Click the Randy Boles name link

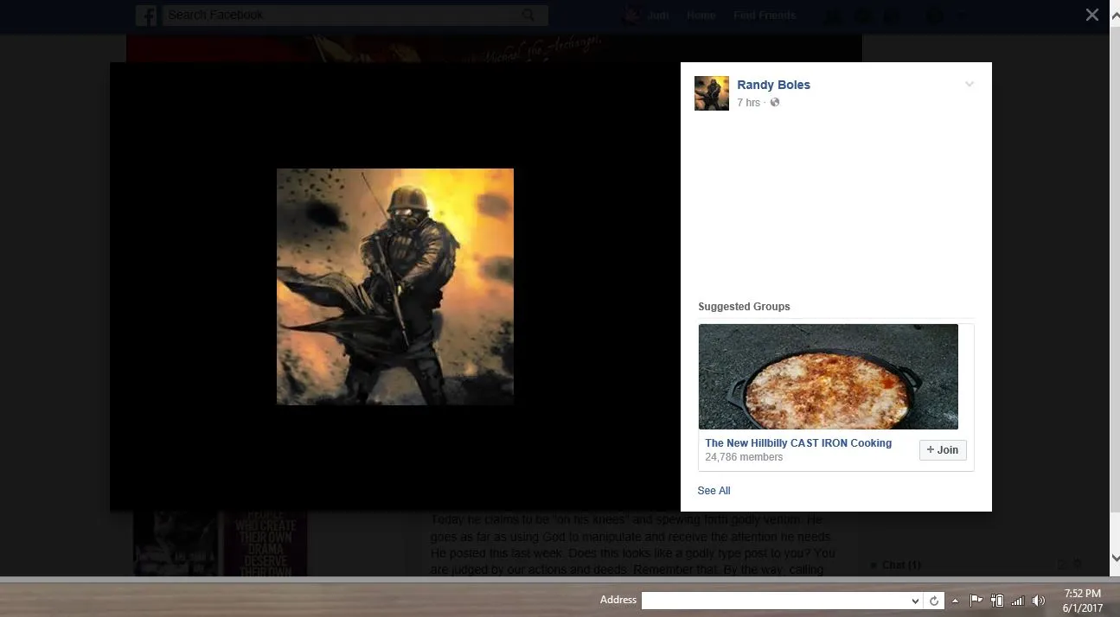773,85
